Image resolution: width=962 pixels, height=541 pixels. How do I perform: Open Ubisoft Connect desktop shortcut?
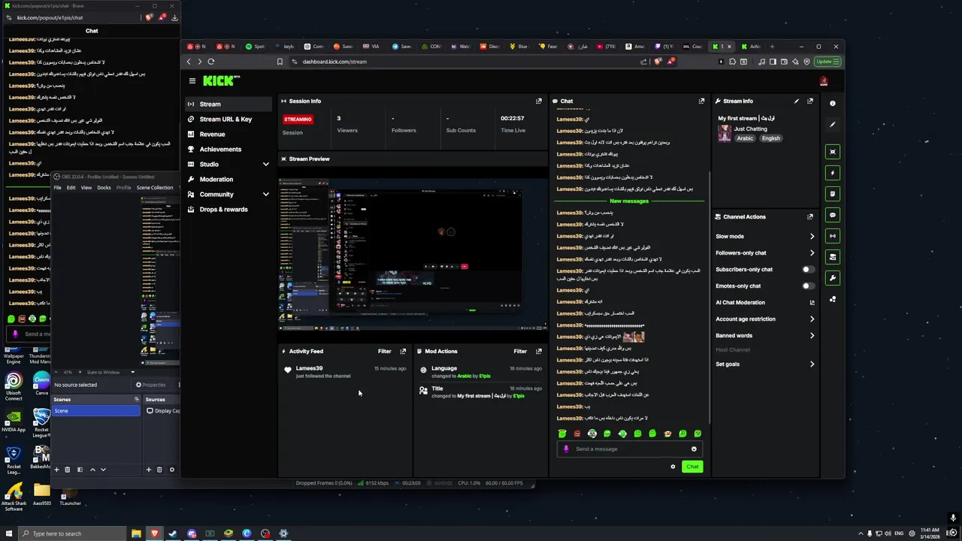[14, 387]
